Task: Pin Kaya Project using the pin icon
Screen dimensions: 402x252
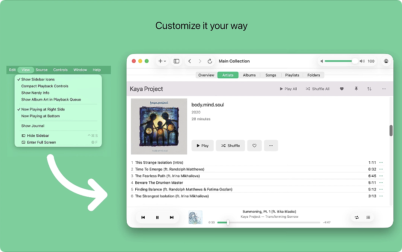Action: 356,89
